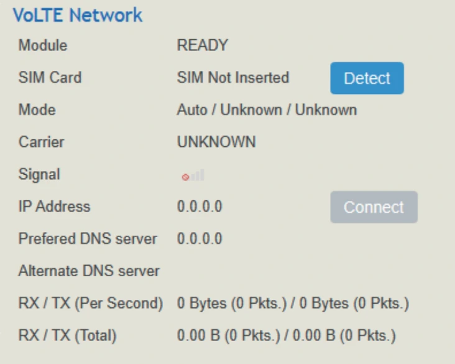Click the SIM Card field label
Image resolution: width=455 pixels, height=364 pixels.
coord(50,78)
